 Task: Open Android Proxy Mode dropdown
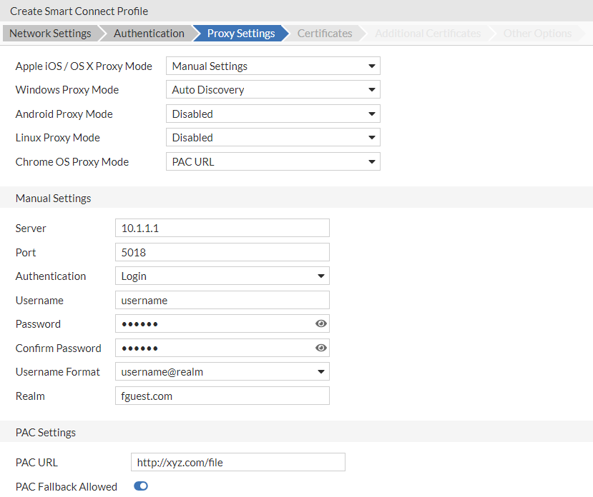(x=273, y=114)
